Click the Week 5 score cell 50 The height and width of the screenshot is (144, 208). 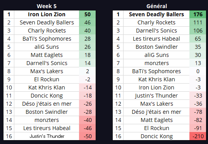tap(88, 14)
